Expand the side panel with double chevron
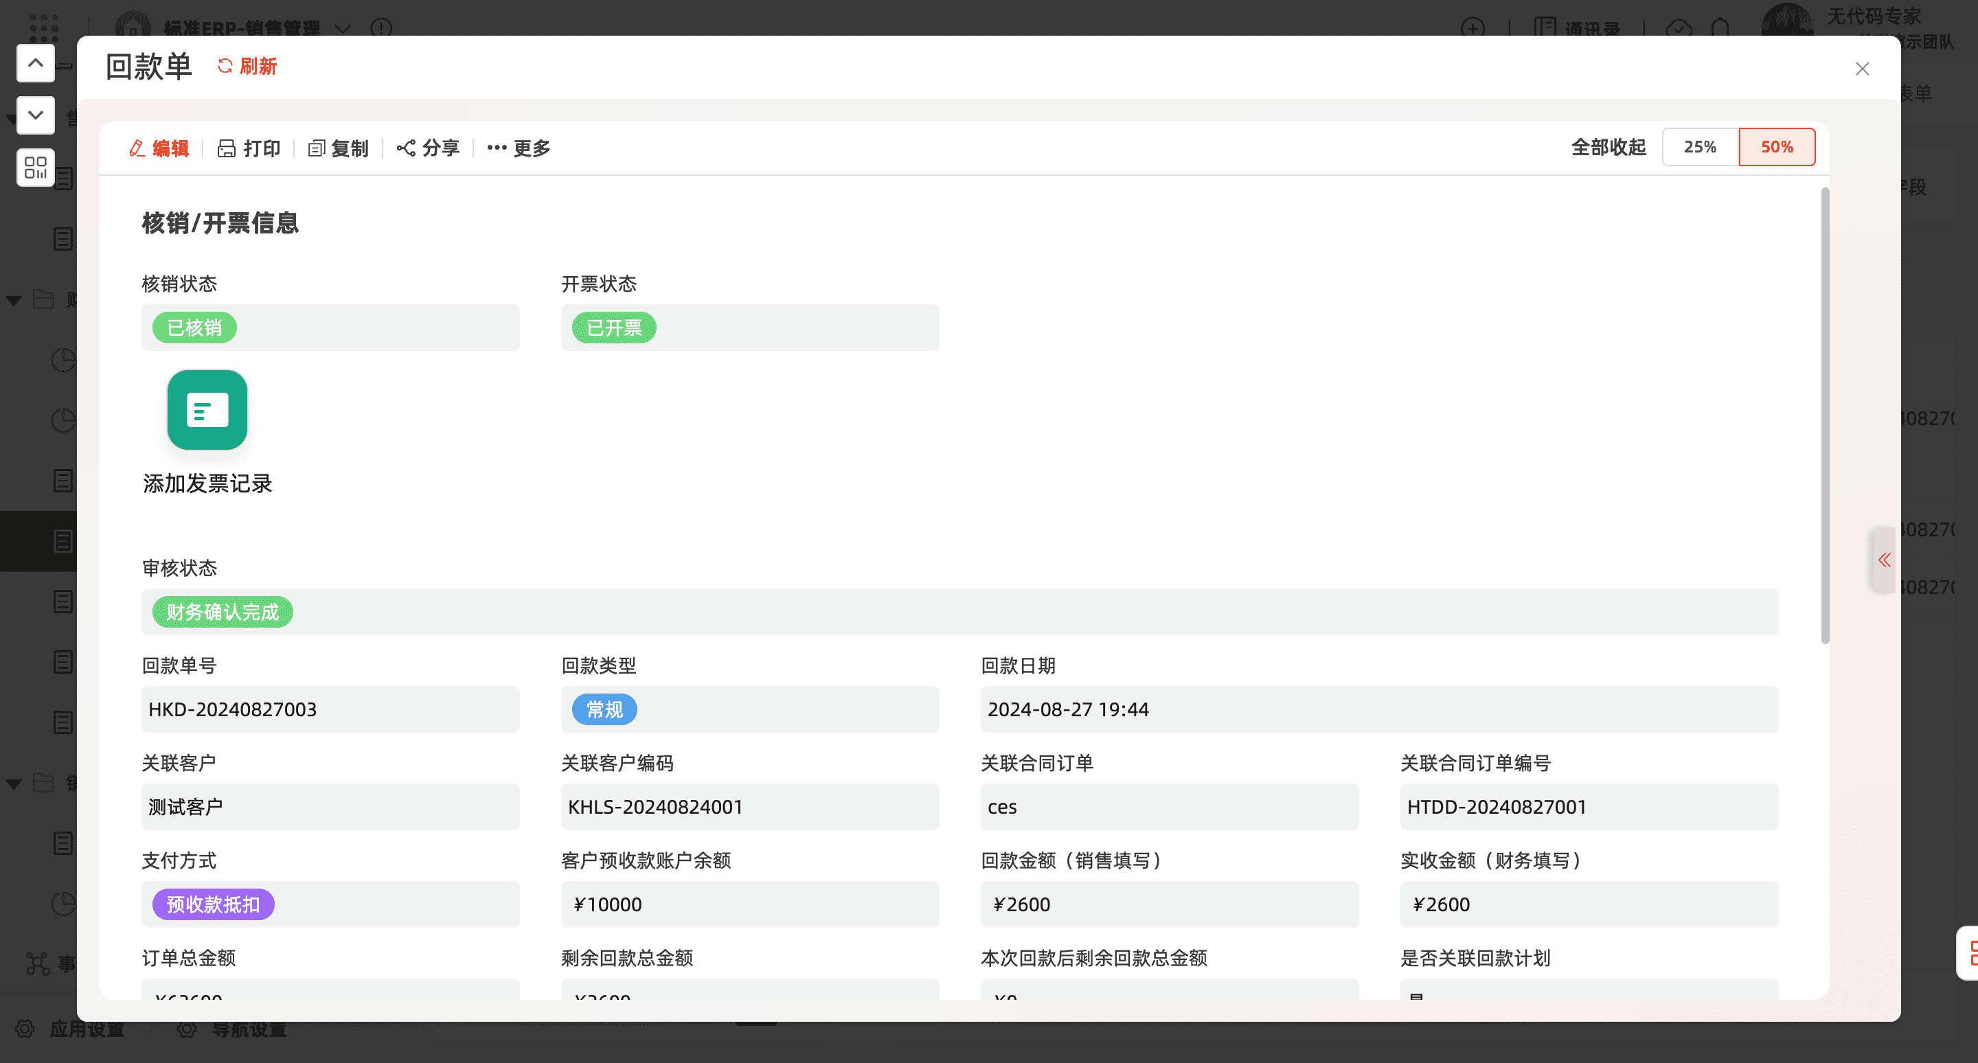Screen dimensions: 1978x1063 point(1883,560)
